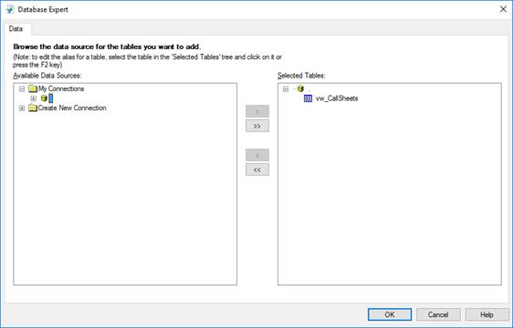The width and height of the screenshot is (513, 328).
Task: Open Help for the Database Expert
Action: coord(487,314)
